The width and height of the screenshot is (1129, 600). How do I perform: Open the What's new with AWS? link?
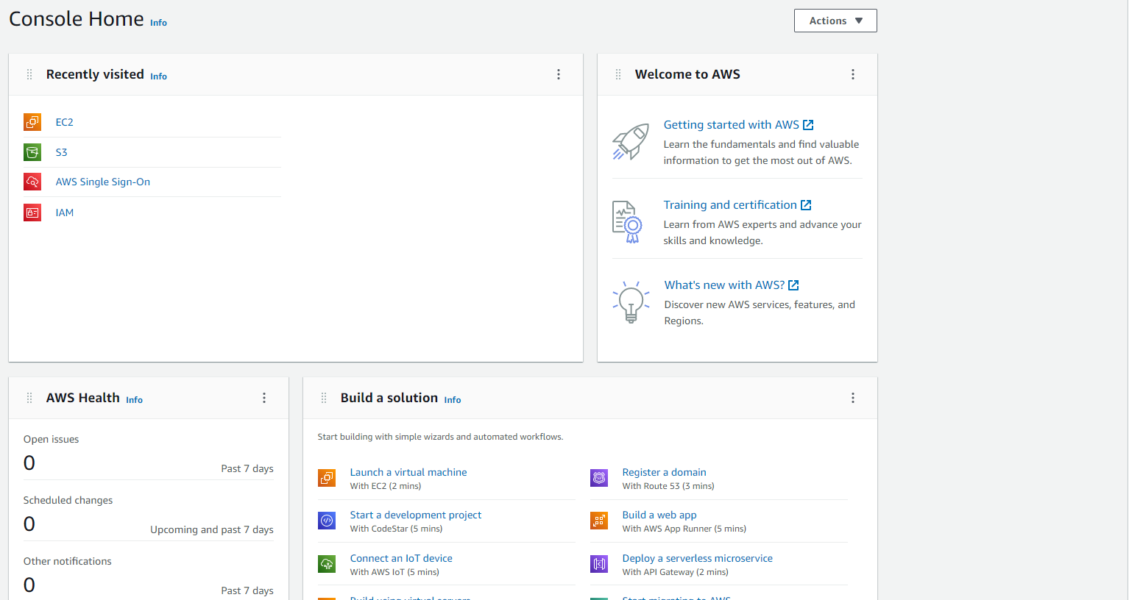[x=724, y=285]
